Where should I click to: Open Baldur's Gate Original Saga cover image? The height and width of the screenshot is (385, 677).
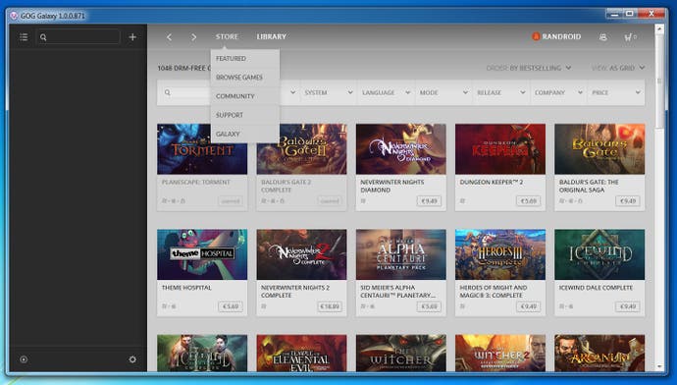pos(599,149)
